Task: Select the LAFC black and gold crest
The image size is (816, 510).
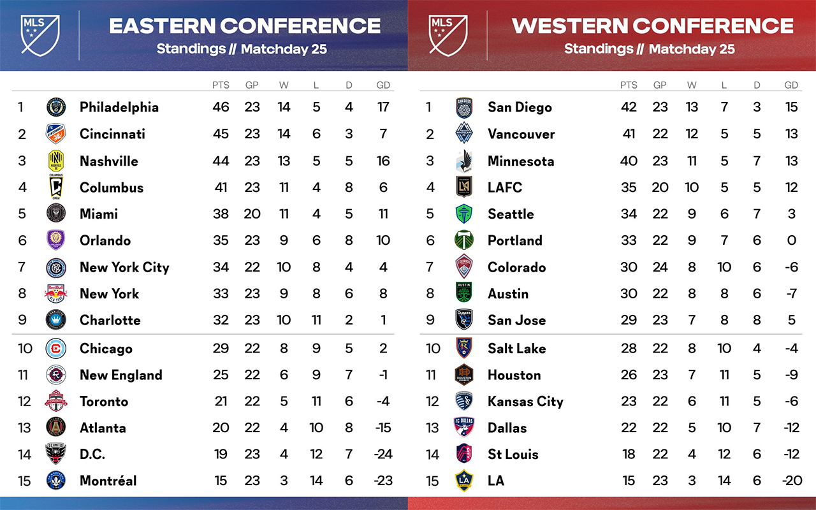Action: (464, 187)
